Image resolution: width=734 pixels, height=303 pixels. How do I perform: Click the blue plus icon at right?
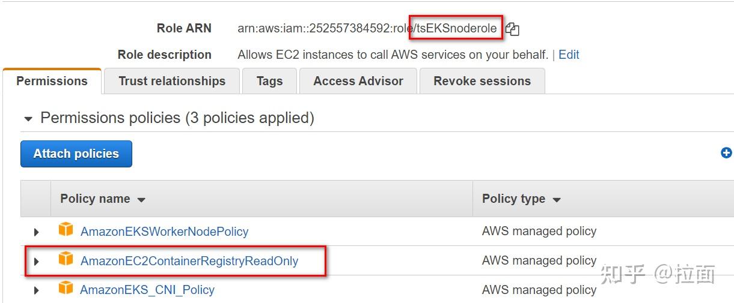(x=726, y=153)
